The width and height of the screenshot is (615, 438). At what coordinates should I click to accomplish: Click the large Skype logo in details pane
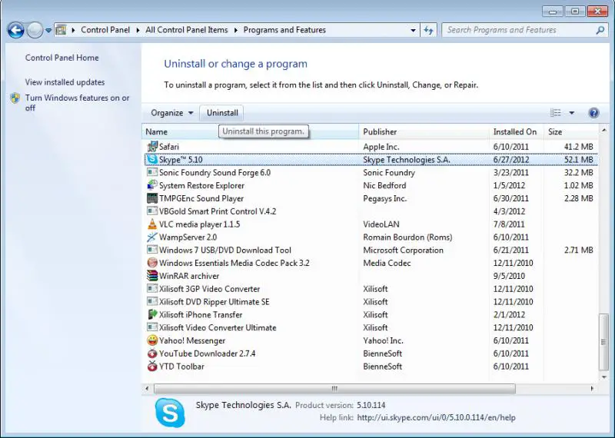point(170,413)
